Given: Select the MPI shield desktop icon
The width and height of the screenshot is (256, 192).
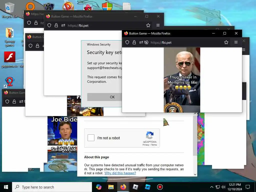Looking at the screenshot, I should (49, 6).
